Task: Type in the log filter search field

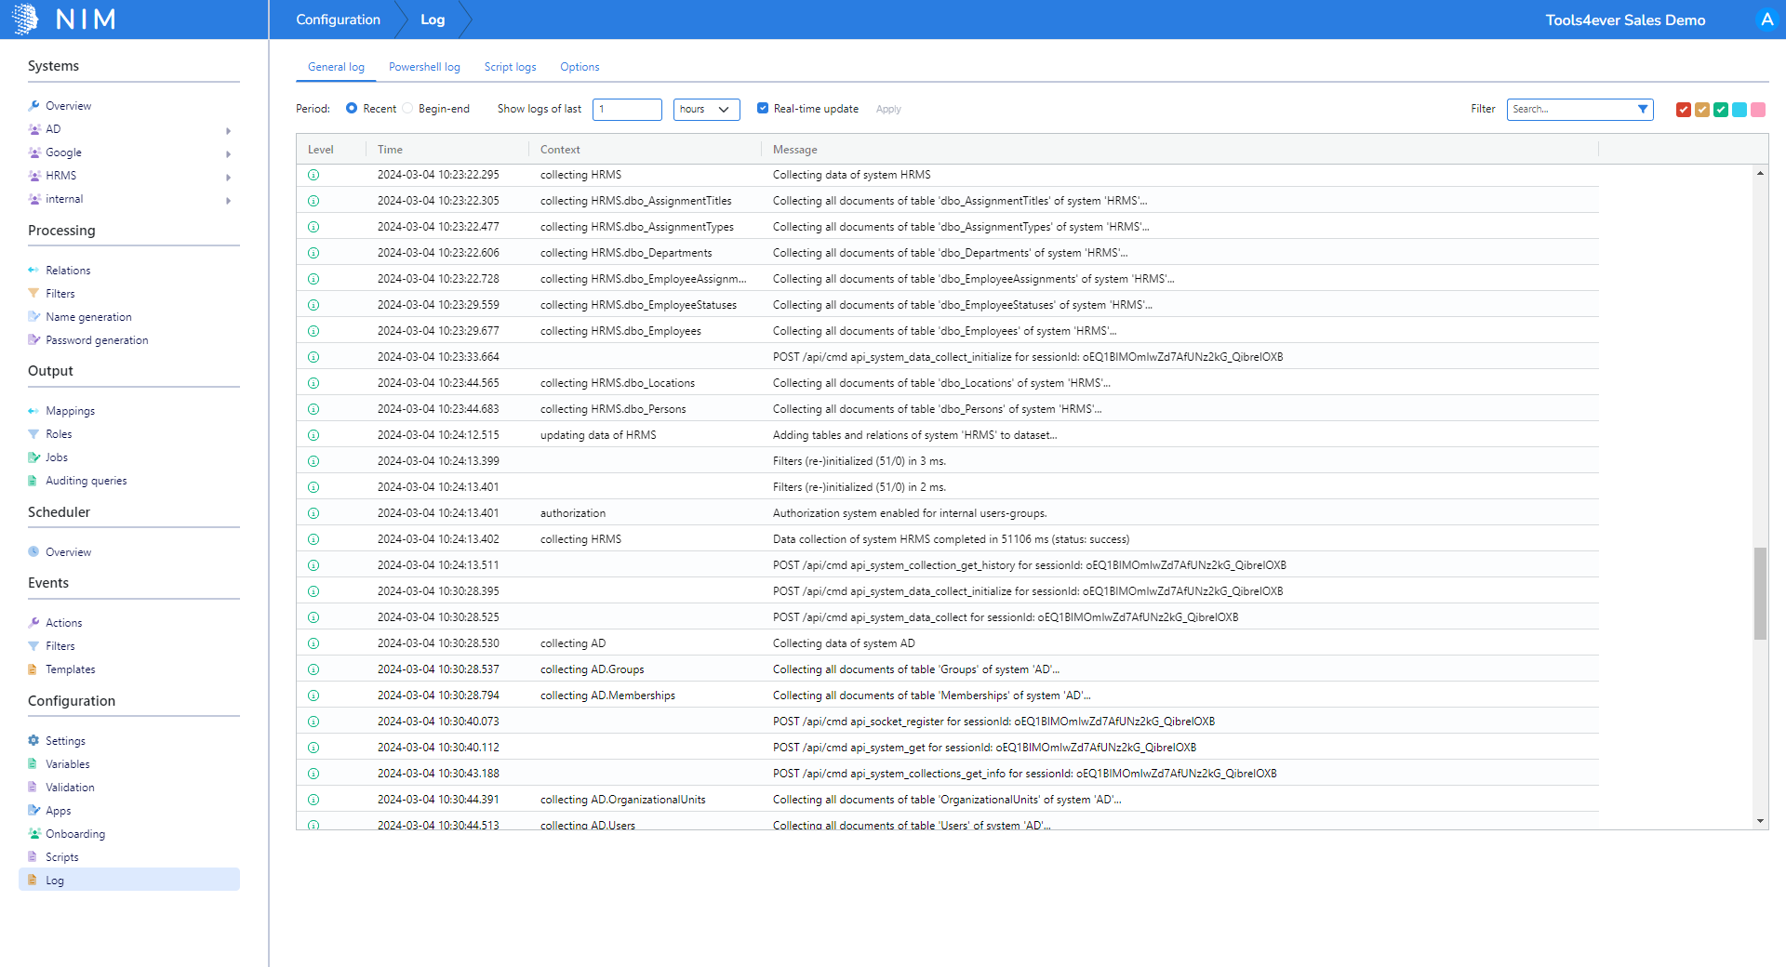Action: point(1572,109)
